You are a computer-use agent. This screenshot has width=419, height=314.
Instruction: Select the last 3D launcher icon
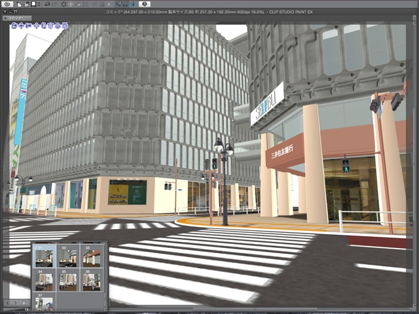click(64, 26)
